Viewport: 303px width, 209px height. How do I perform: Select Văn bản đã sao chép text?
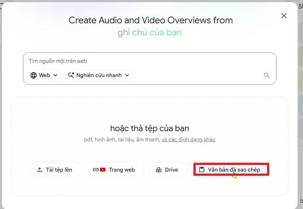pyautogui.click(x=234, y=170)
